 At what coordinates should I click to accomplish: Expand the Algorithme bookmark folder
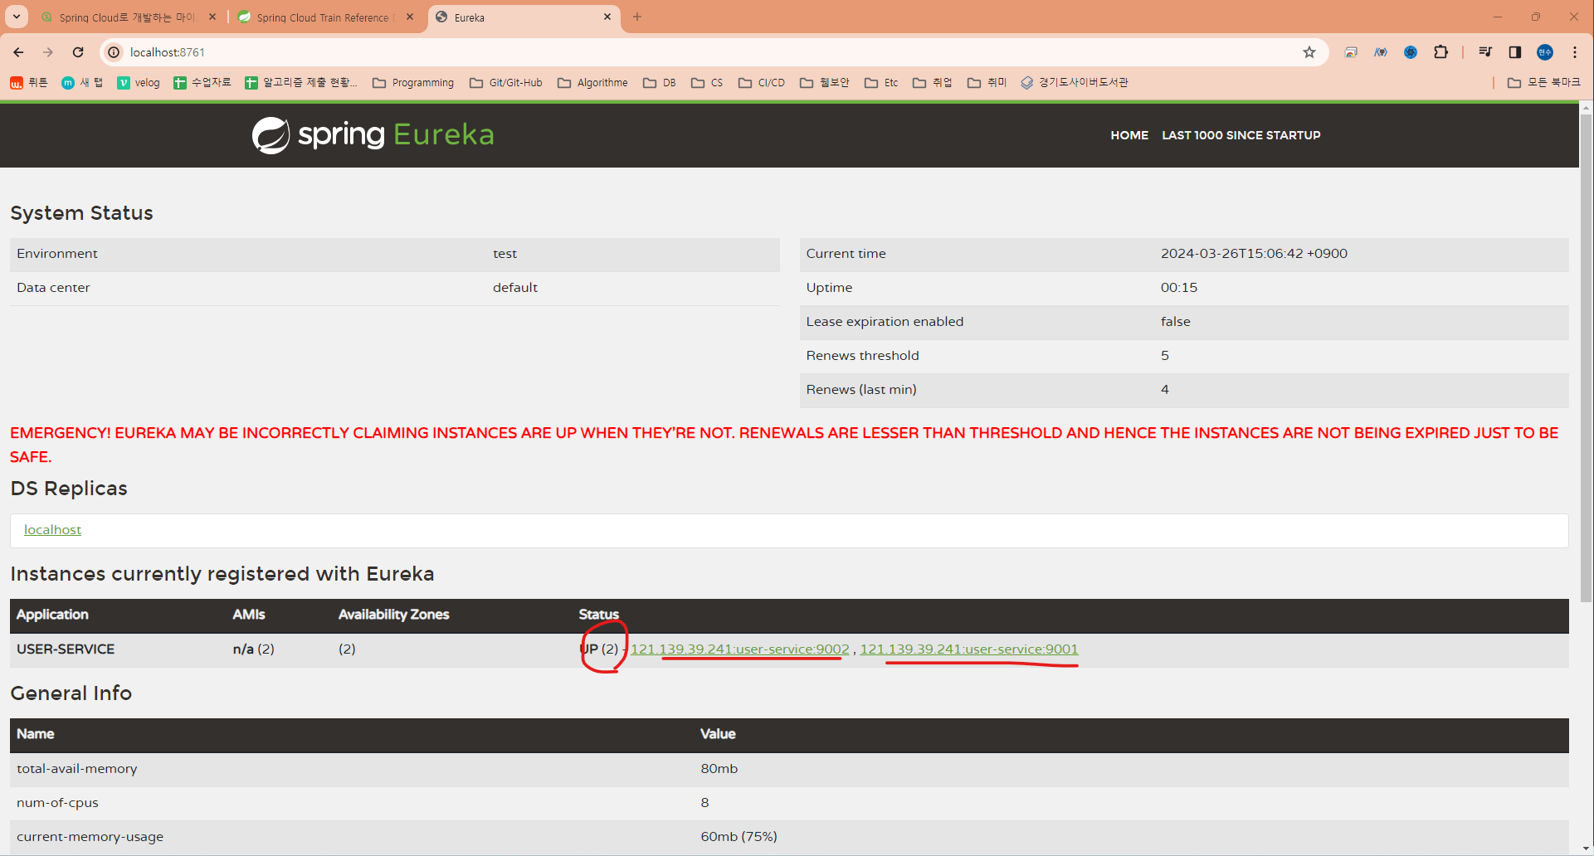click(592, 83)
